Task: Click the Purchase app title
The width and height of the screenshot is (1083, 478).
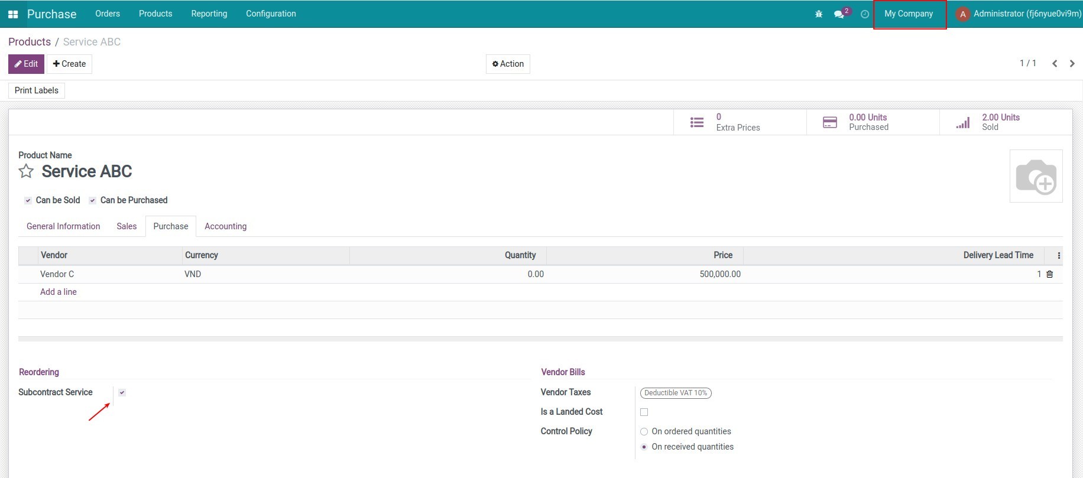Action: pyautogui.click(x=52, y=14)
